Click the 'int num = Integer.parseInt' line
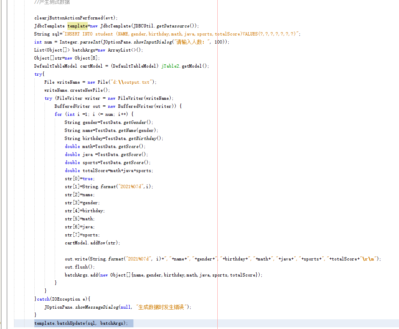Screen dimensions: 399x329 pos(132,42)
